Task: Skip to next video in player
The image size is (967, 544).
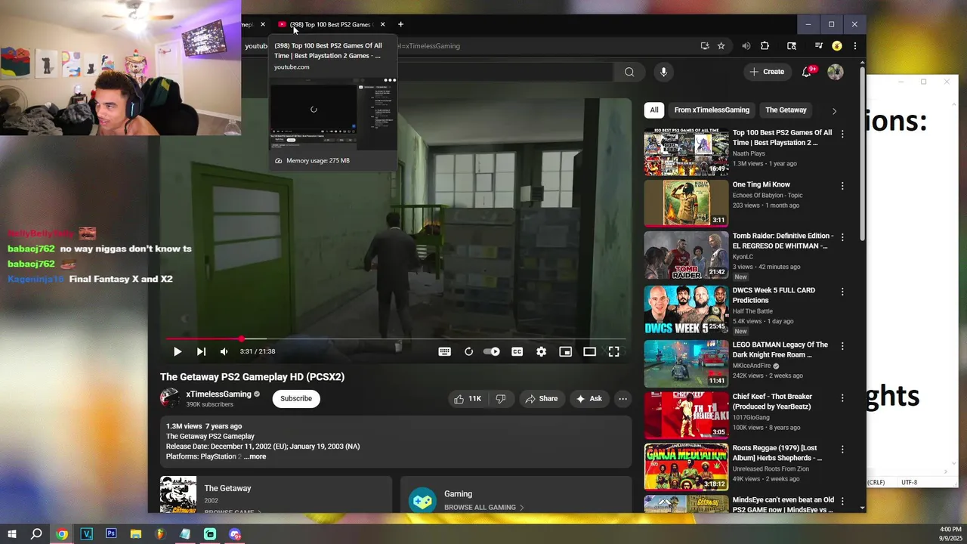Action: (x=201, y=351)
